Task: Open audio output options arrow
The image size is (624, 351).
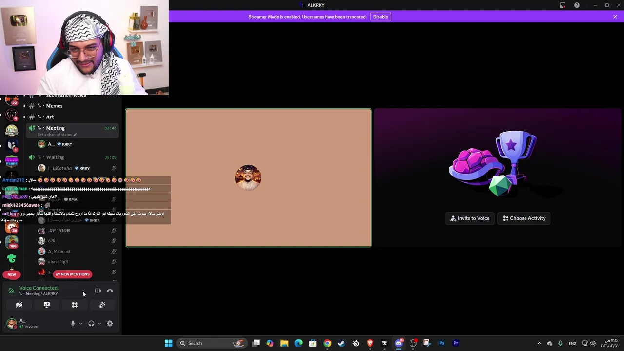Action: click(x=99, y=323)
